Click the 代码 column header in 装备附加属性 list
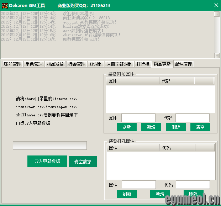The image size is (221, 206). [x=177, y=81]
